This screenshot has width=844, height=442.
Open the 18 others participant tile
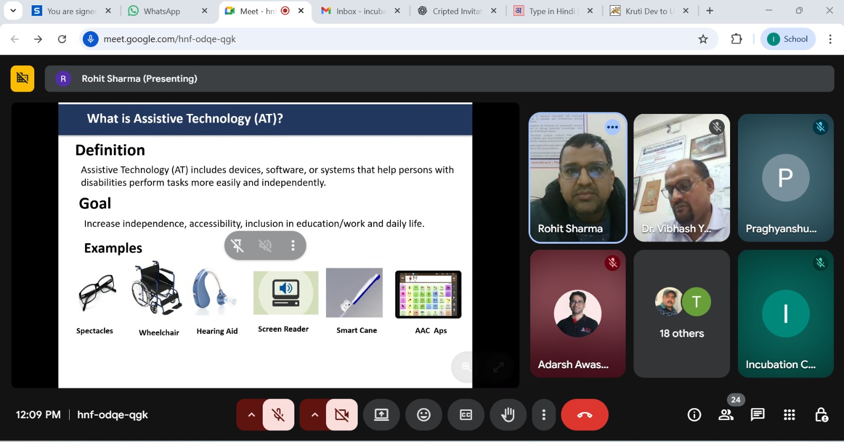click(x=682, y=314)
